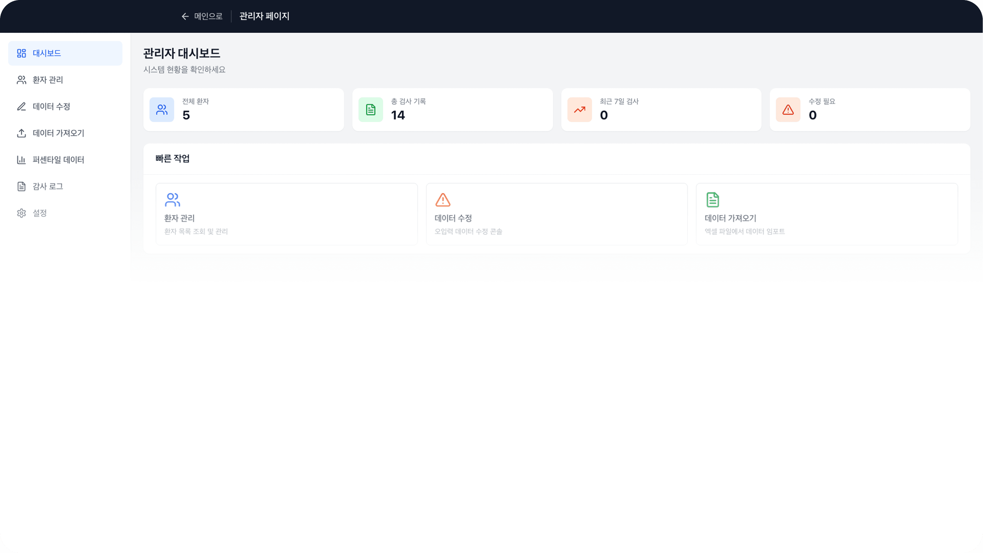The image size is (983, 553).
Task: Open the 퍼센타일 데이터 sidebar label
Action: [58, 160]
